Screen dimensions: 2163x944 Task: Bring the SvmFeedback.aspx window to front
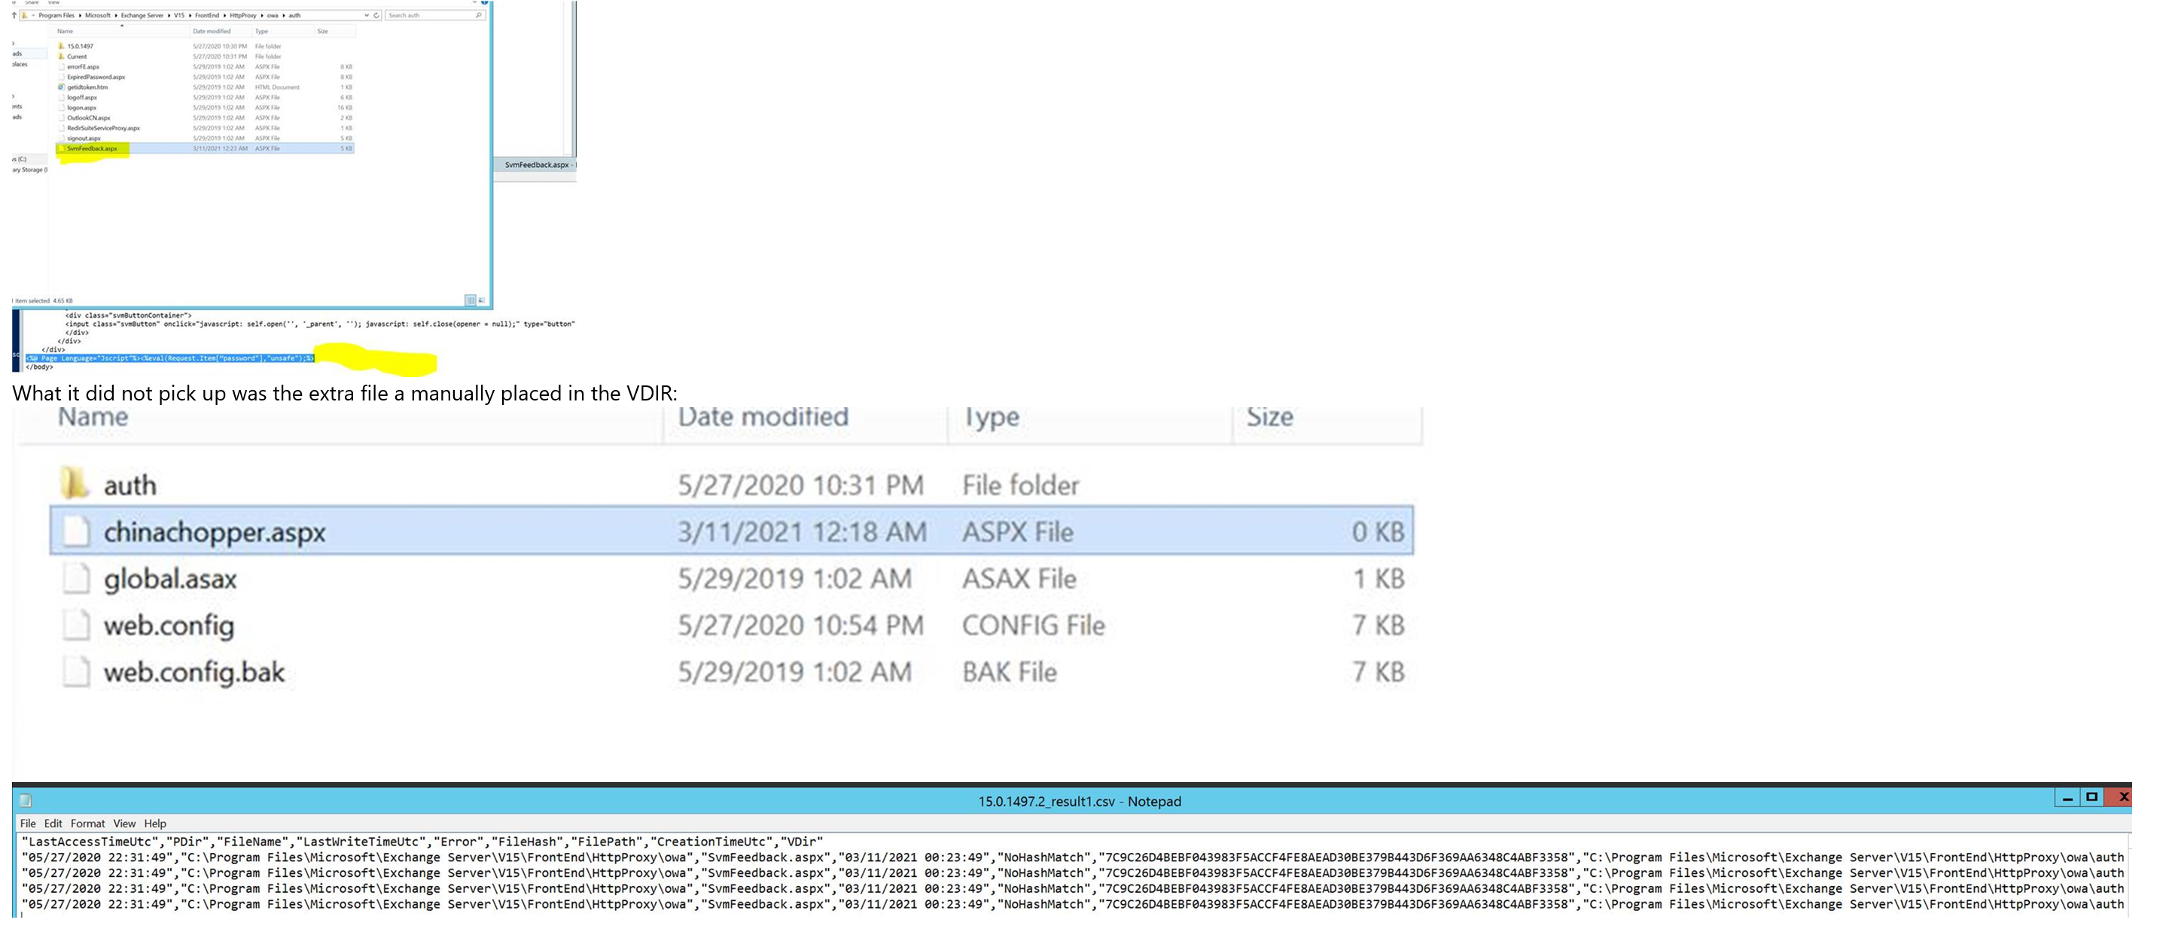[x=538, y=166]
